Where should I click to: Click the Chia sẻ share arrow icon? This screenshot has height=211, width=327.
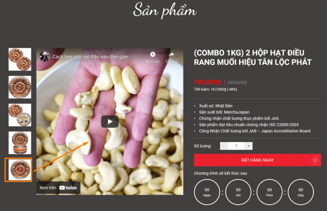pyautogui.click(x=171, y=54)
